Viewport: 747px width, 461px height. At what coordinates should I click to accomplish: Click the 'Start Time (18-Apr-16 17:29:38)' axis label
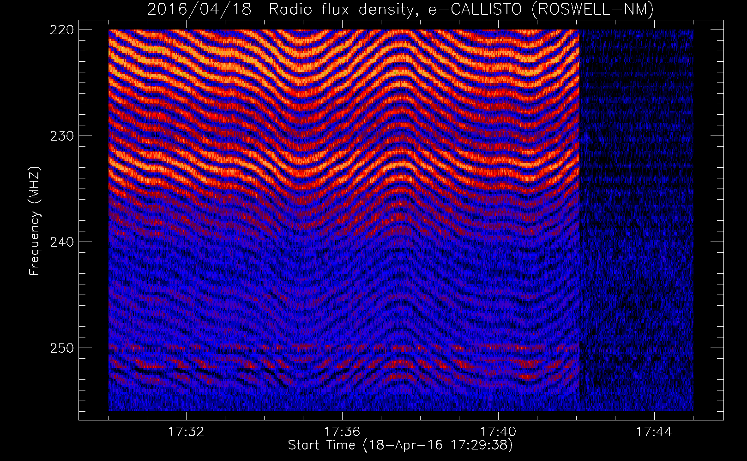400,445
